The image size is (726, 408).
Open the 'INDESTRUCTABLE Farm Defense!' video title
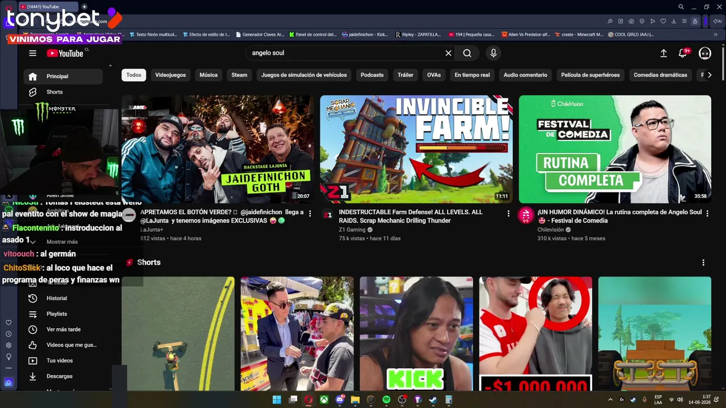point(411,216)
